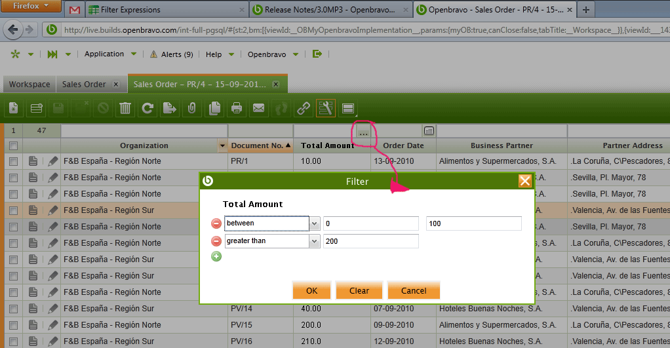Viewport: 670px width, 348px height.
Task: Open attachments with the paperclip icon
Action: tap(192, 108)
